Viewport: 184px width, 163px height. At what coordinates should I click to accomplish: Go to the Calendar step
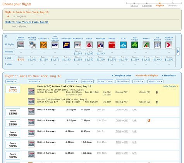coord(147,5)
